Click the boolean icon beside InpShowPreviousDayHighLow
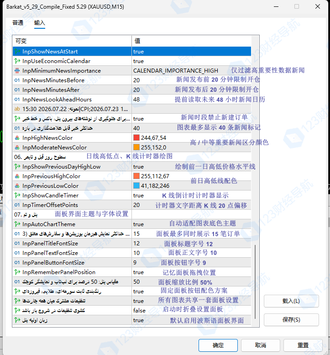The height and width of the screenshot is (355, 330). 17,166
